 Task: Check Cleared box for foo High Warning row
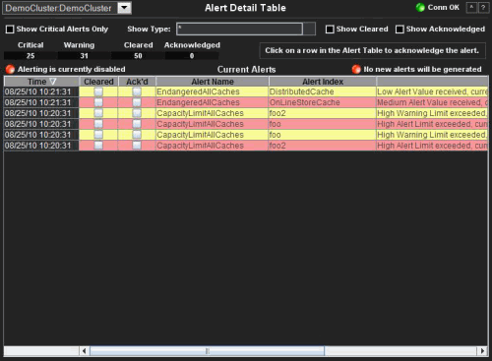(98, 135)
